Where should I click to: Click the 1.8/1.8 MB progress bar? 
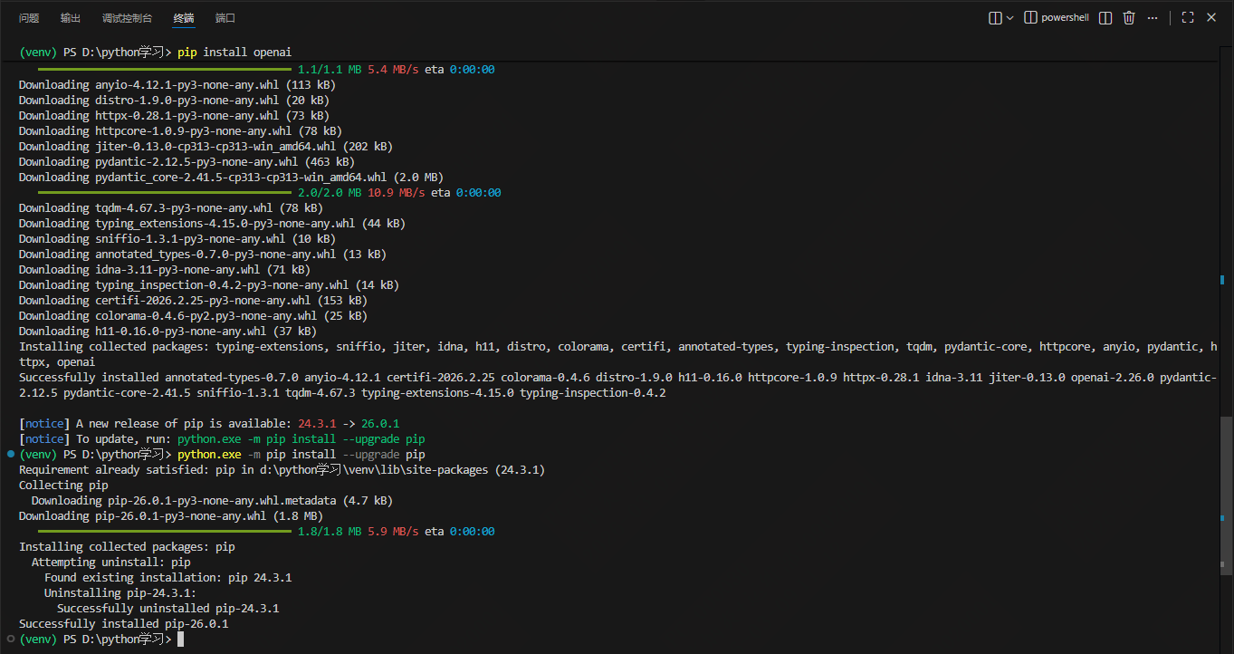[x=165, y=532]
